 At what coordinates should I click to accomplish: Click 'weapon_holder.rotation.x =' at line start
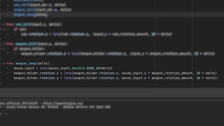coord(38,73)
